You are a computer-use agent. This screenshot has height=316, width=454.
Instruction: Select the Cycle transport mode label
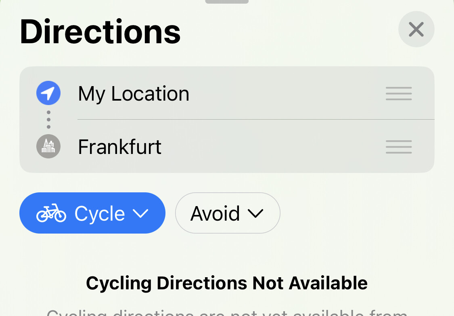[100, 213]
